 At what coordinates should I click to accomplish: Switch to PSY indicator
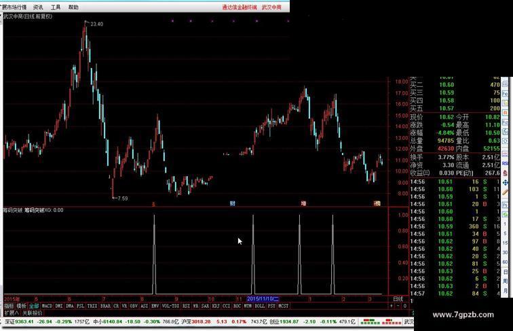click(271, 306)
